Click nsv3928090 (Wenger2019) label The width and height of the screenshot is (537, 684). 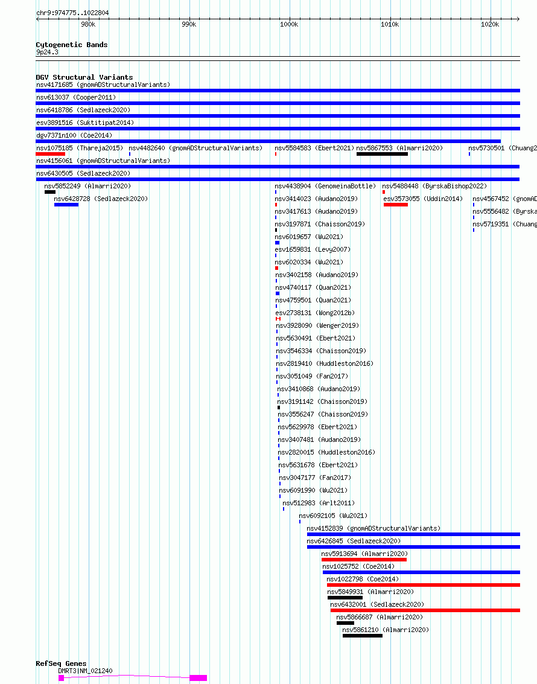[x=317, y=325]
